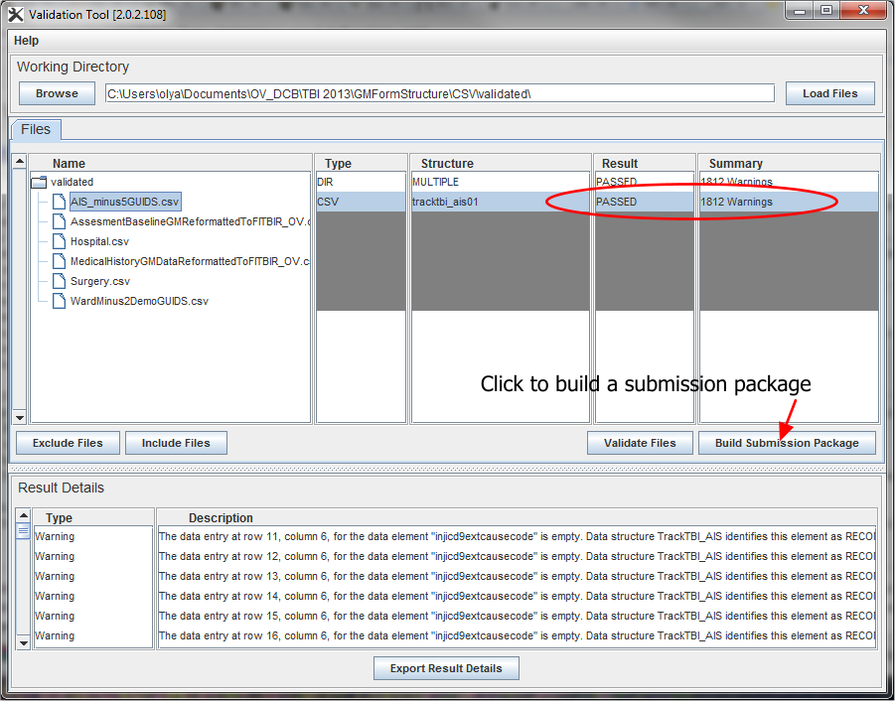The image size is (895, 701).
Task: Click the Surgery.csv file icon
Action: [x=59, y=281]
